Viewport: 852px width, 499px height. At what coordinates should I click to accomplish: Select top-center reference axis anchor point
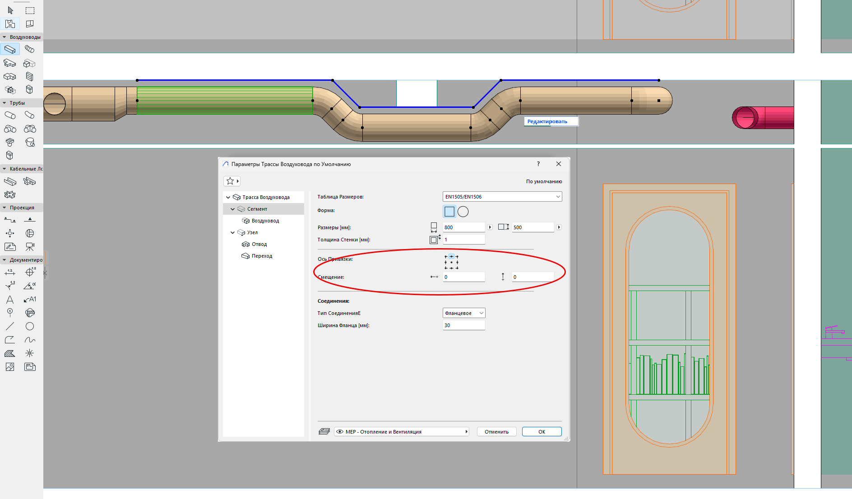[x=451, y=256]
